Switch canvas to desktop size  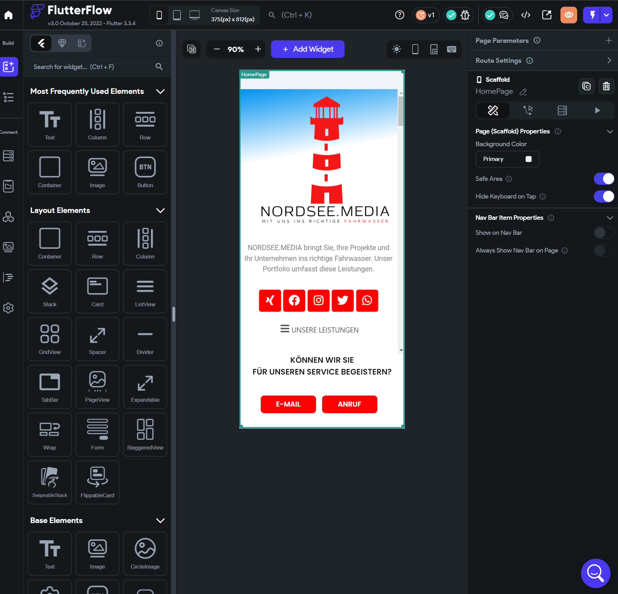pyautogui.click(x=195, y=15)
